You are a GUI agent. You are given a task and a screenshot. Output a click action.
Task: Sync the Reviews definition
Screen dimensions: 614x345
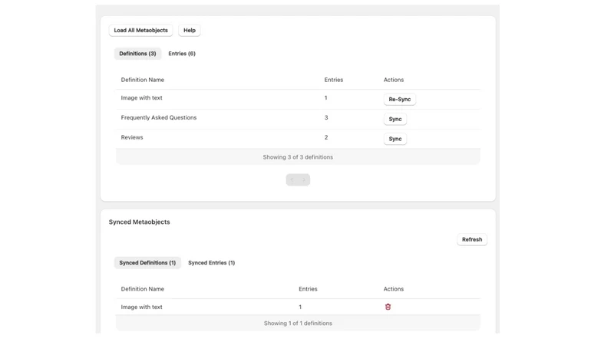(395, 139)
